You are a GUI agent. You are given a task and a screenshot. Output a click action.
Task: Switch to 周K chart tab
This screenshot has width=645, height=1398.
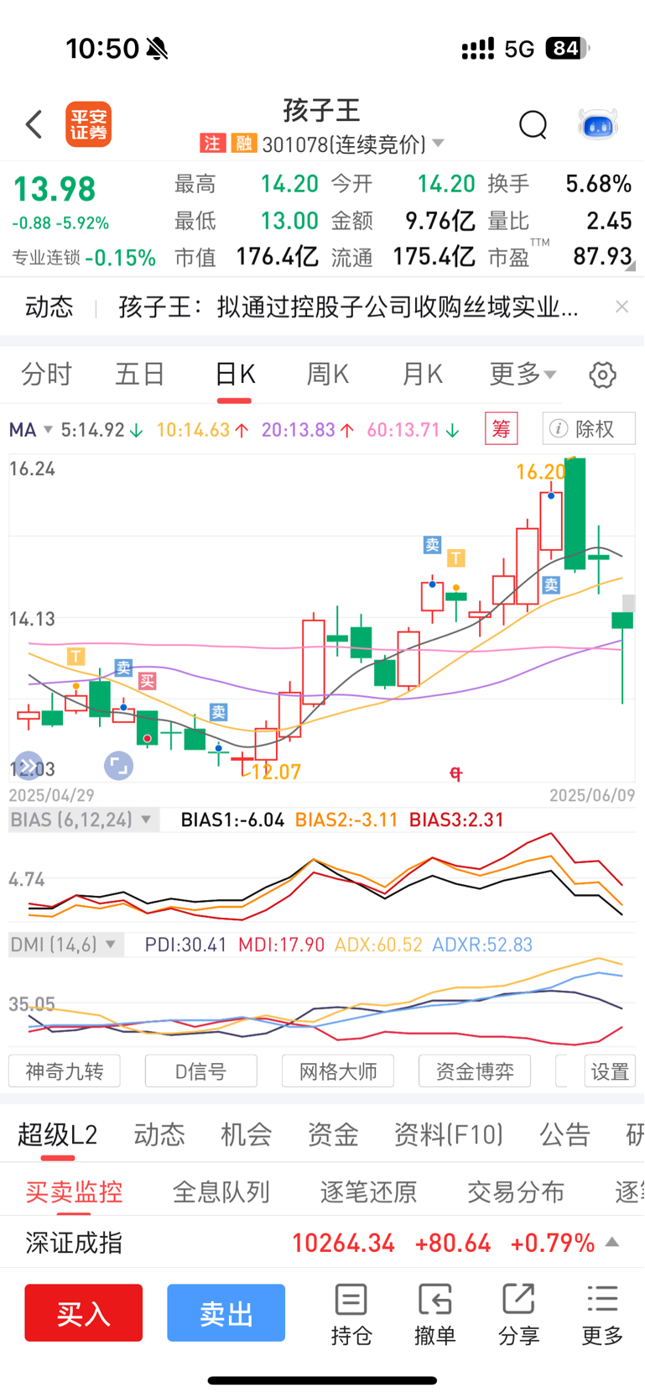tap(328, 374)
